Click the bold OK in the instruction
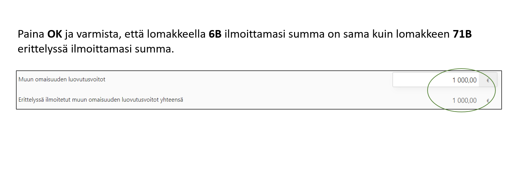Viewport: 508px width, 172px height. click(55, 34)
